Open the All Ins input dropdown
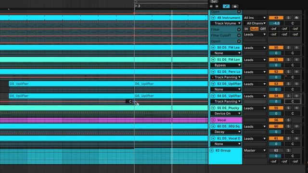 pyautogui.click(x=255, y=18)
